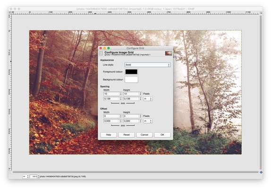The height and width of the screenshot is (189, 271).
Task: Click the green zoom button of Configure Grid dialog
Action: [x=109, y=48]
